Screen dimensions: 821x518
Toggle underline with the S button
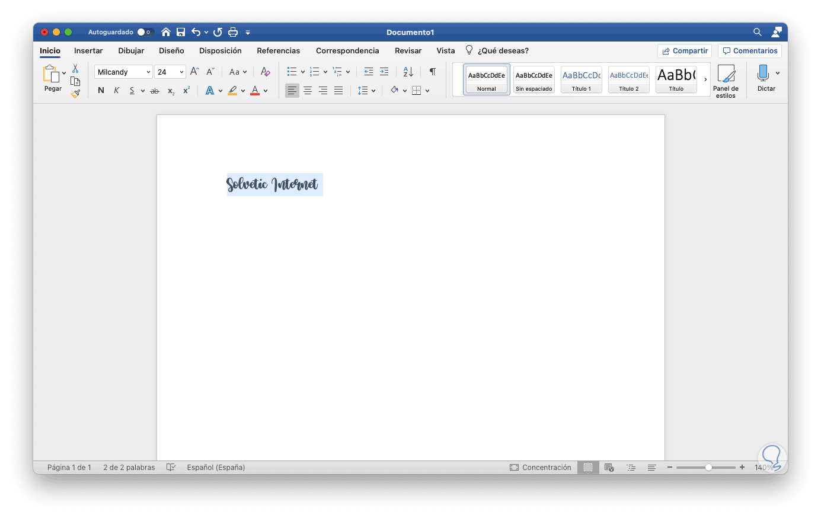click(x=132, y=91)
